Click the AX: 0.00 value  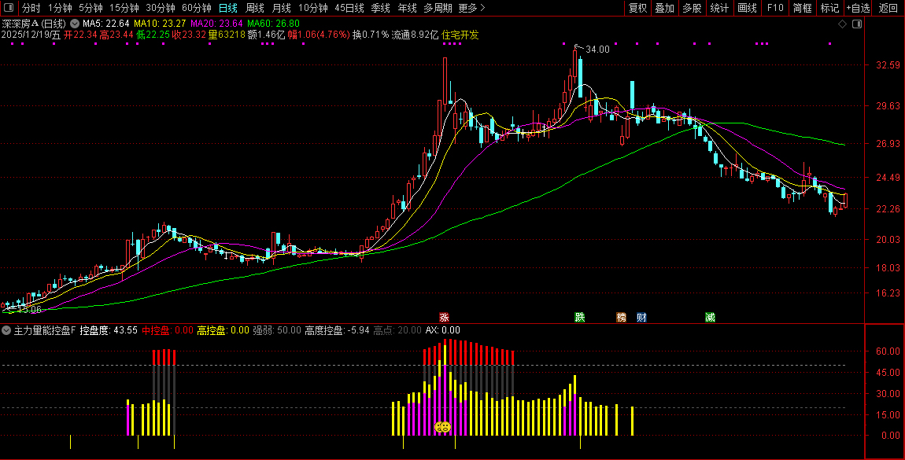(443, 330)
